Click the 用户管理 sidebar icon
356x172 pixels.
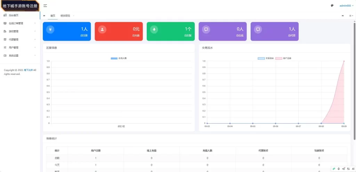[5, 47]
